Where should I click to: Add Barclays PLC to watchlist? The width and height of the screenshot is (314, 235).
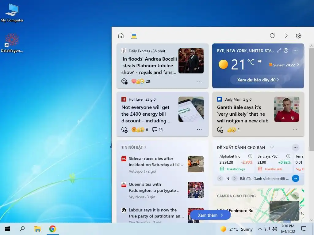[288, 156]
